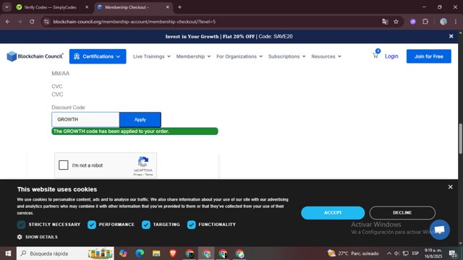
Task: Click Join for Free button
Action: tap(429, 56)
